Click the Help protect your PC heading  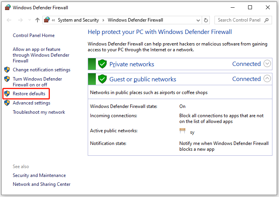160,32
